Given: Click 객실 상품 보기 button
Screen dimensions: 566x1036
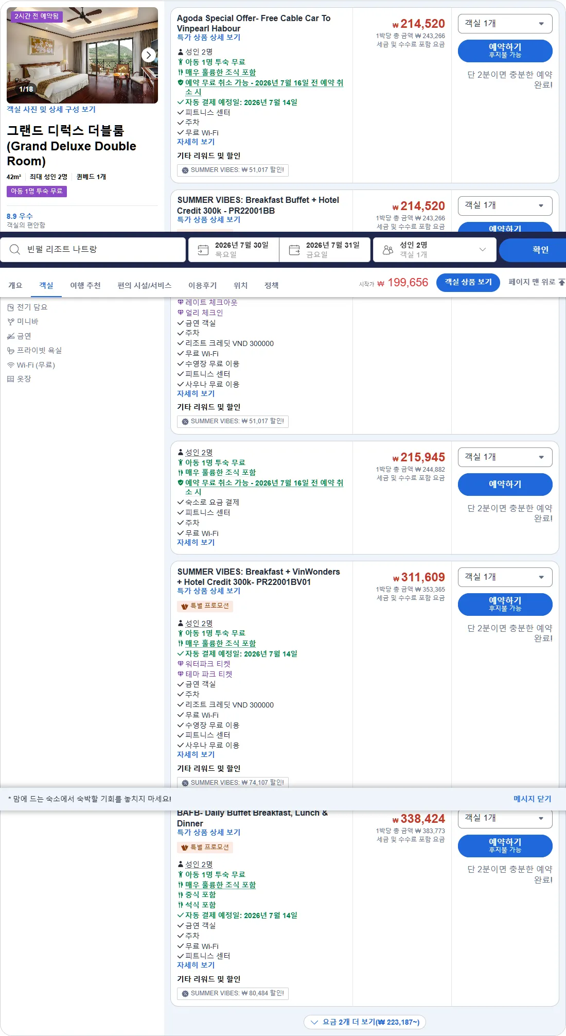Looking at the screenshot, I should coord(468,282).
